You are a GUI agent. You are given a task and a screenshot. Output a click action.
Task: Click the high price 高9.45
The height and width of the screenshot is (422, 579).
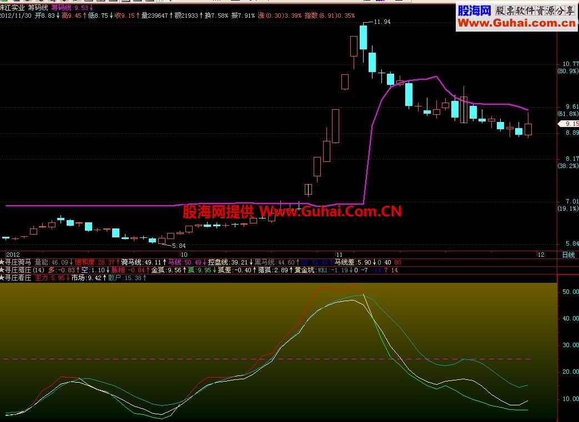(x=74, y=16)
